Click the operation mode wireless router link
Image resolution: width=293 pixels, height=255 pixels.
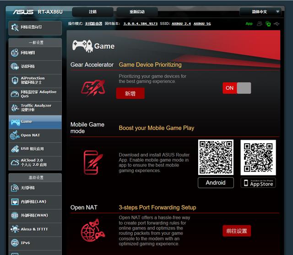click(93, 24)
